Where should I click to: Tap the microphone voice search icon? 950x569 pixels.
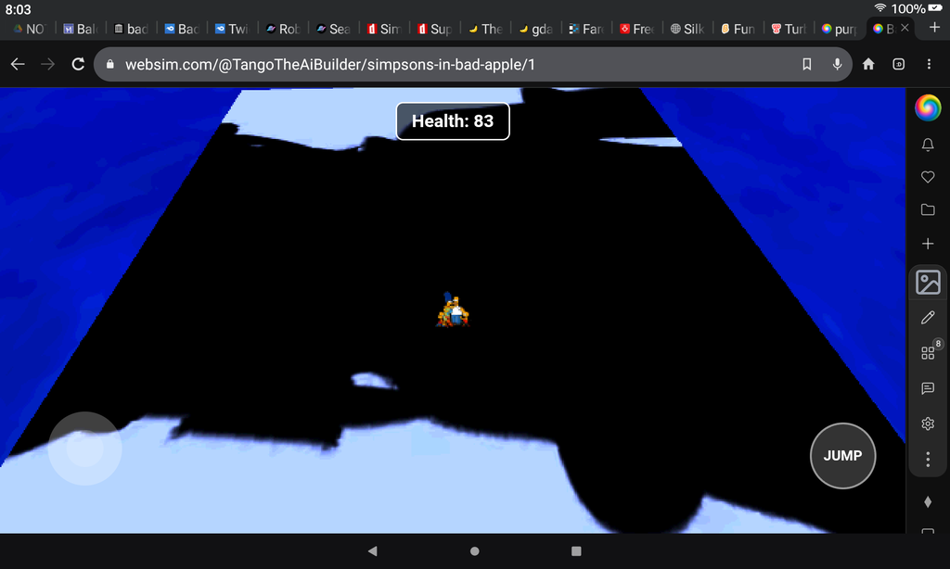838,64
